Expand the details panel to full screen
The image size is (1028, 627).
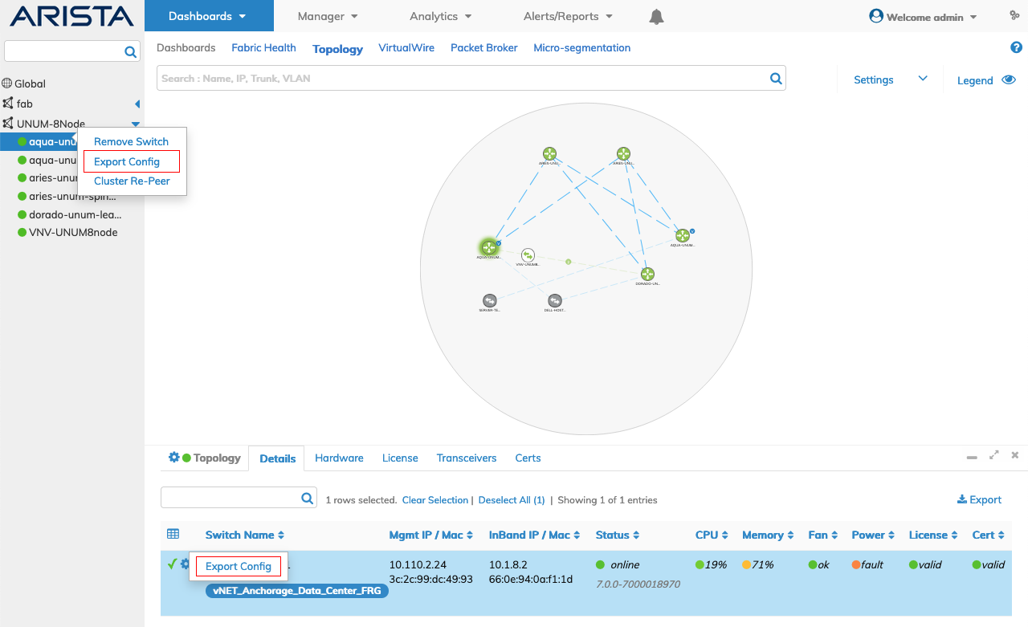[x=994, y=455]
